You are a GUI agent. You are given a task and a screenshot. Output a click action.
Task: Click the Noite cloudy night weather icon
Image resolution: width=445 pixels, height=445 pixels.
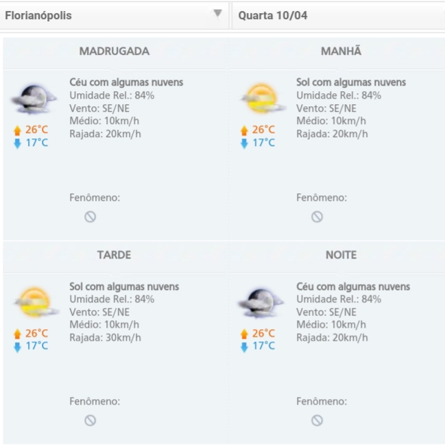pos(259,303)
